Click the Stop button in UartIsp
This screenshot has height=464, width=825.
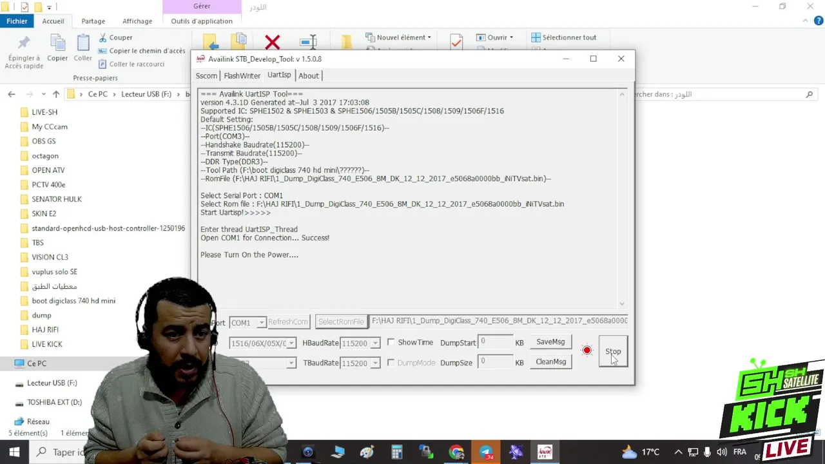612,352
